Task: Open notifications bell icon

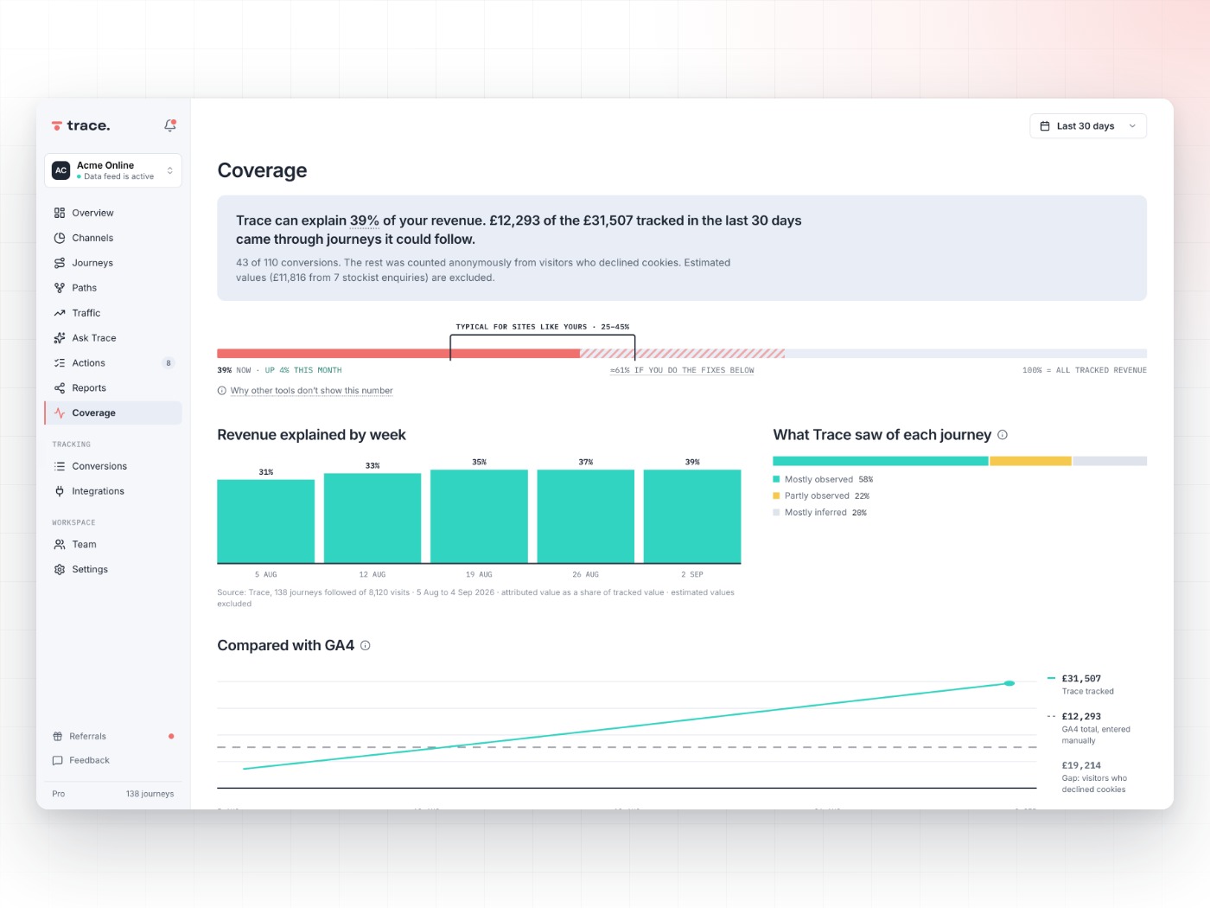Action: pos(170,125)
